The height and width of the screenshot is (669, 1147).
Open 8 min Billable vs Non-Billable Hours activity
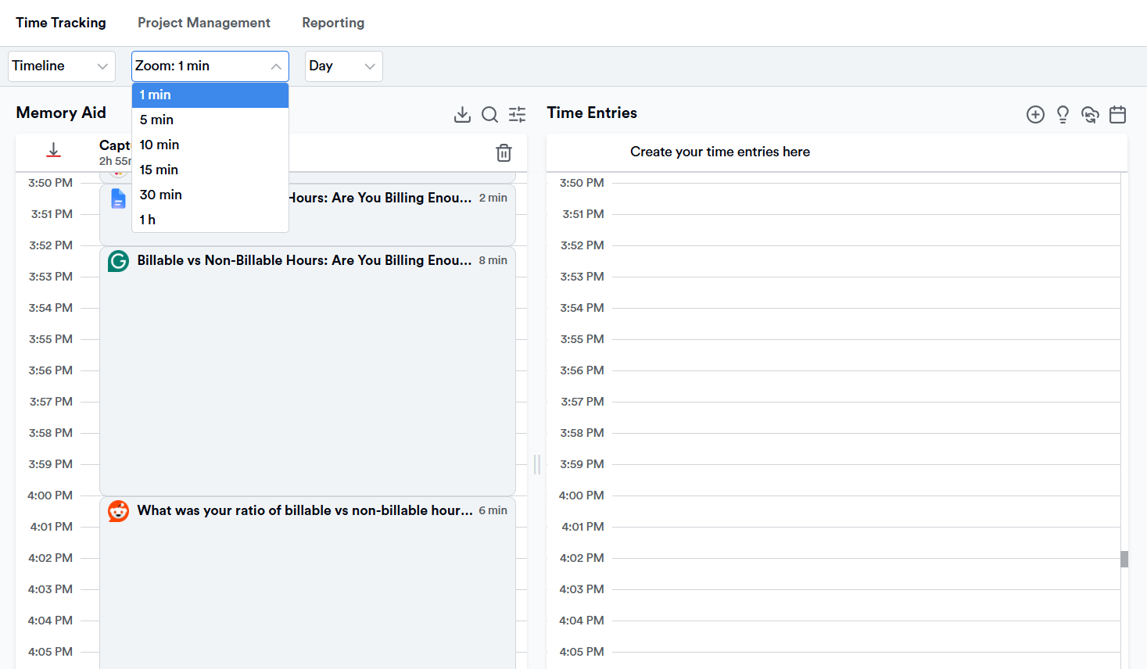[x=307, y=371]
